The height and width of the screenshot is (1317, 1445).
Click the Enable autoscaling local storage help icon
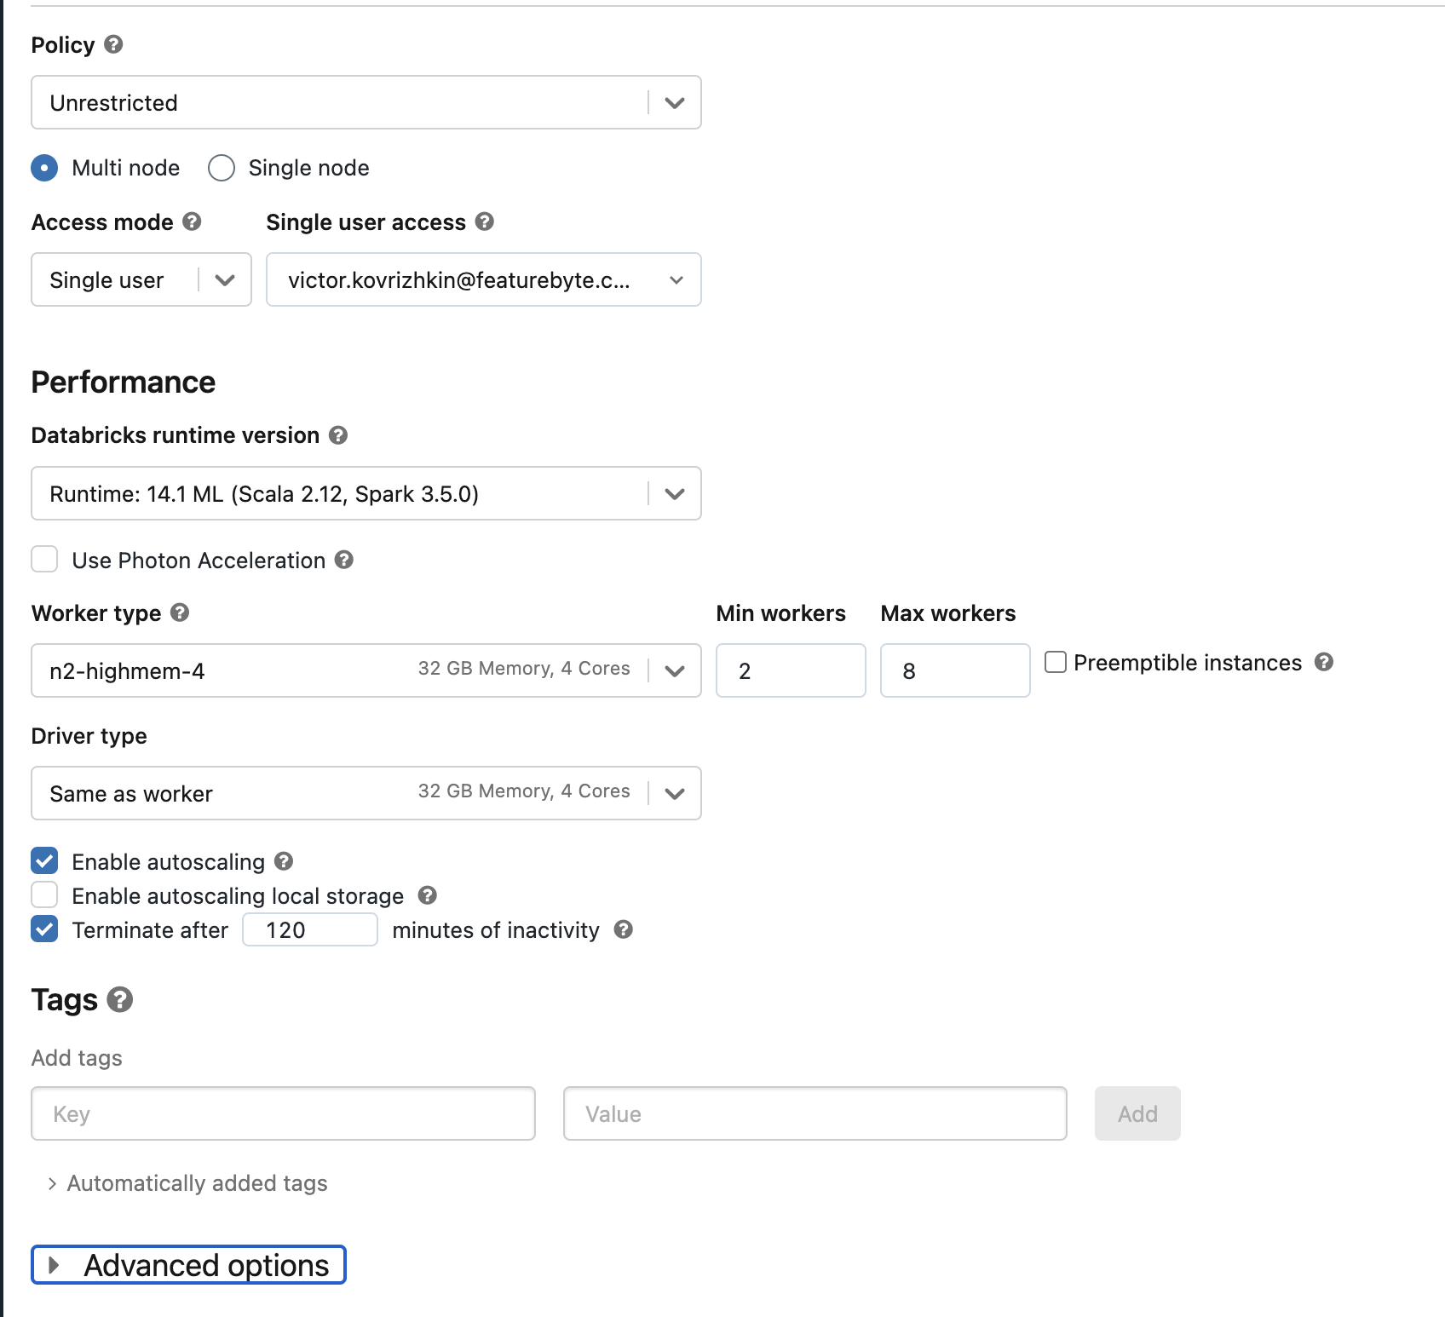[428, 895]
